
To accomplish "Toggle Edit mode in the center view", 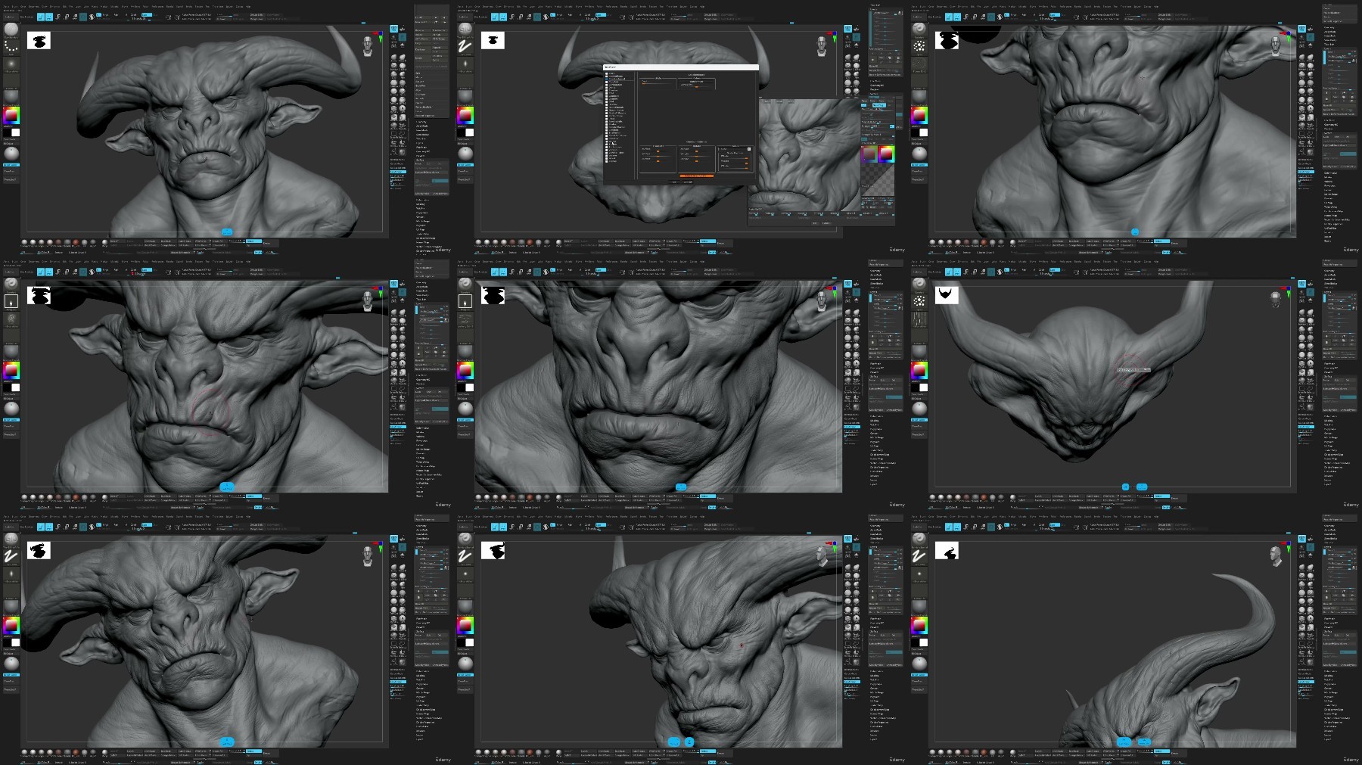I will pyautogui.click(x=495, y=272).
